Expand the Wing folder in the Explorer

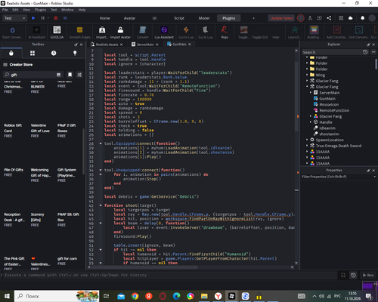[307, 75]
